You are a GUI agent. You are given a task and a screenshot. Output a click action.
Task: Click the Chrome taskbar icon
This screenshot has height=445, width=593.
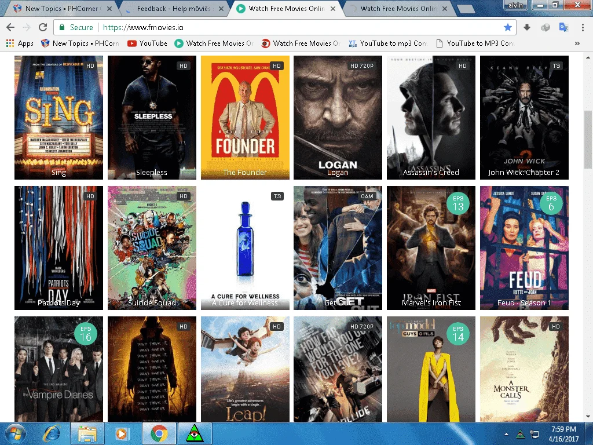pyautogui.click(x=159, y=433)
